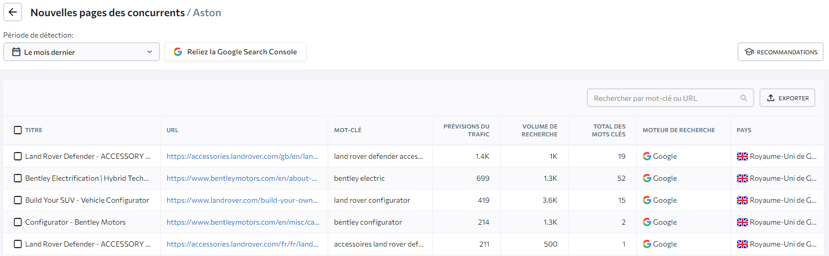
Task: Open landrover.com/build-your-own URL link
Action: click(243, 200)
